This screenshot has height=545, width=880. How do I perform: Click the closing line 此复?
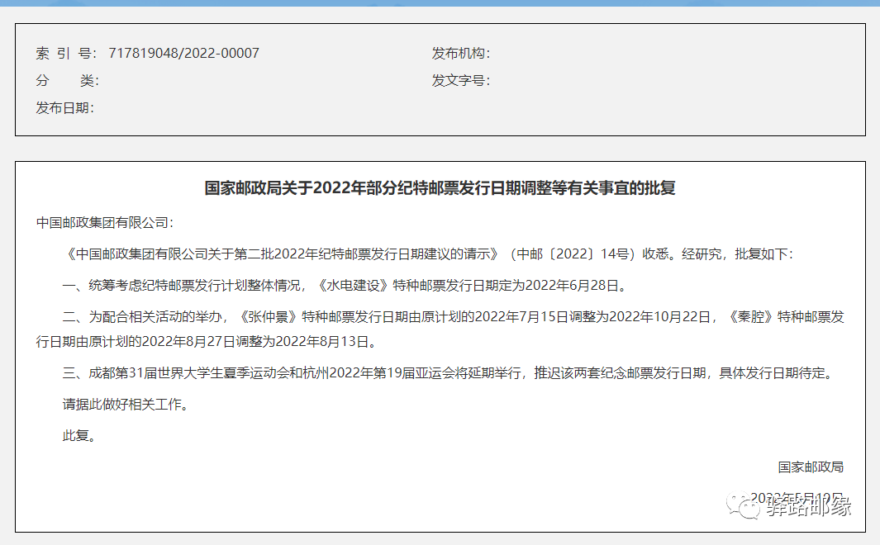[x=79, y=436]
